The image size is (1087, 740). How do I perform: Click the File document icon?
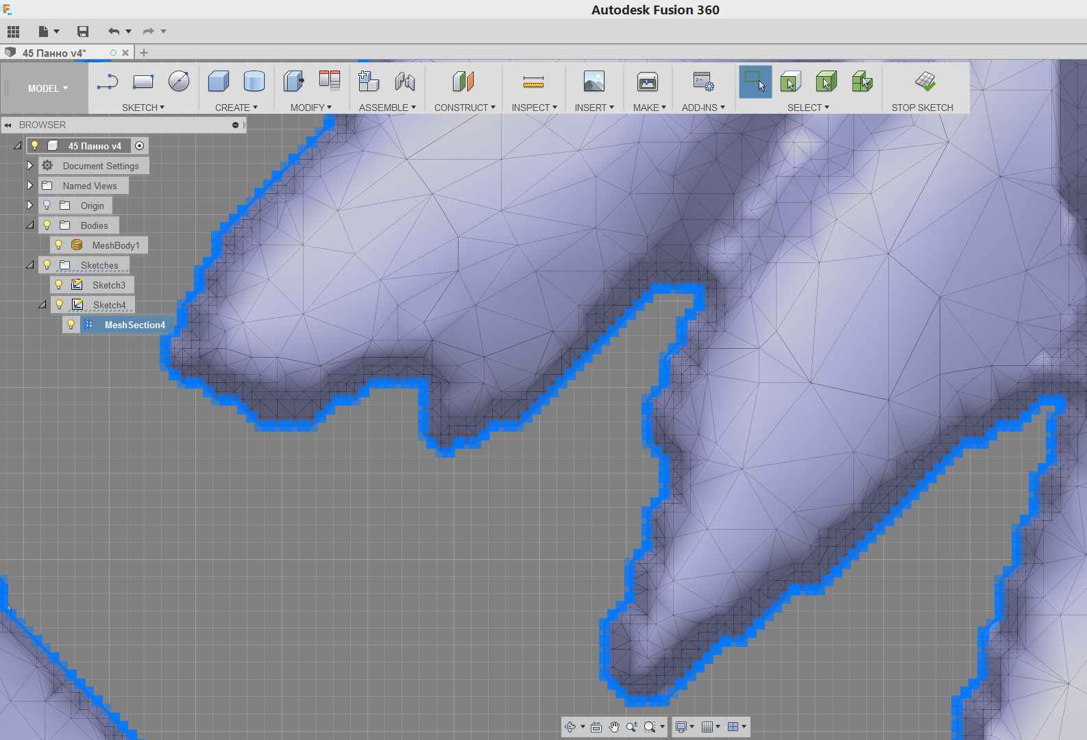pyautogui.click(x=43, y=32)
